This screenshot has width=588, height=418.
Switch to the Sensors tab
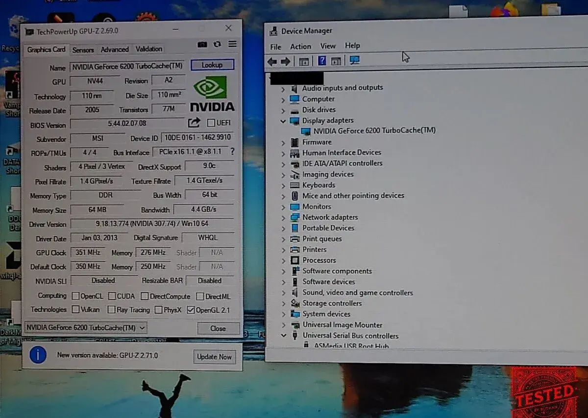pos(83,50)
